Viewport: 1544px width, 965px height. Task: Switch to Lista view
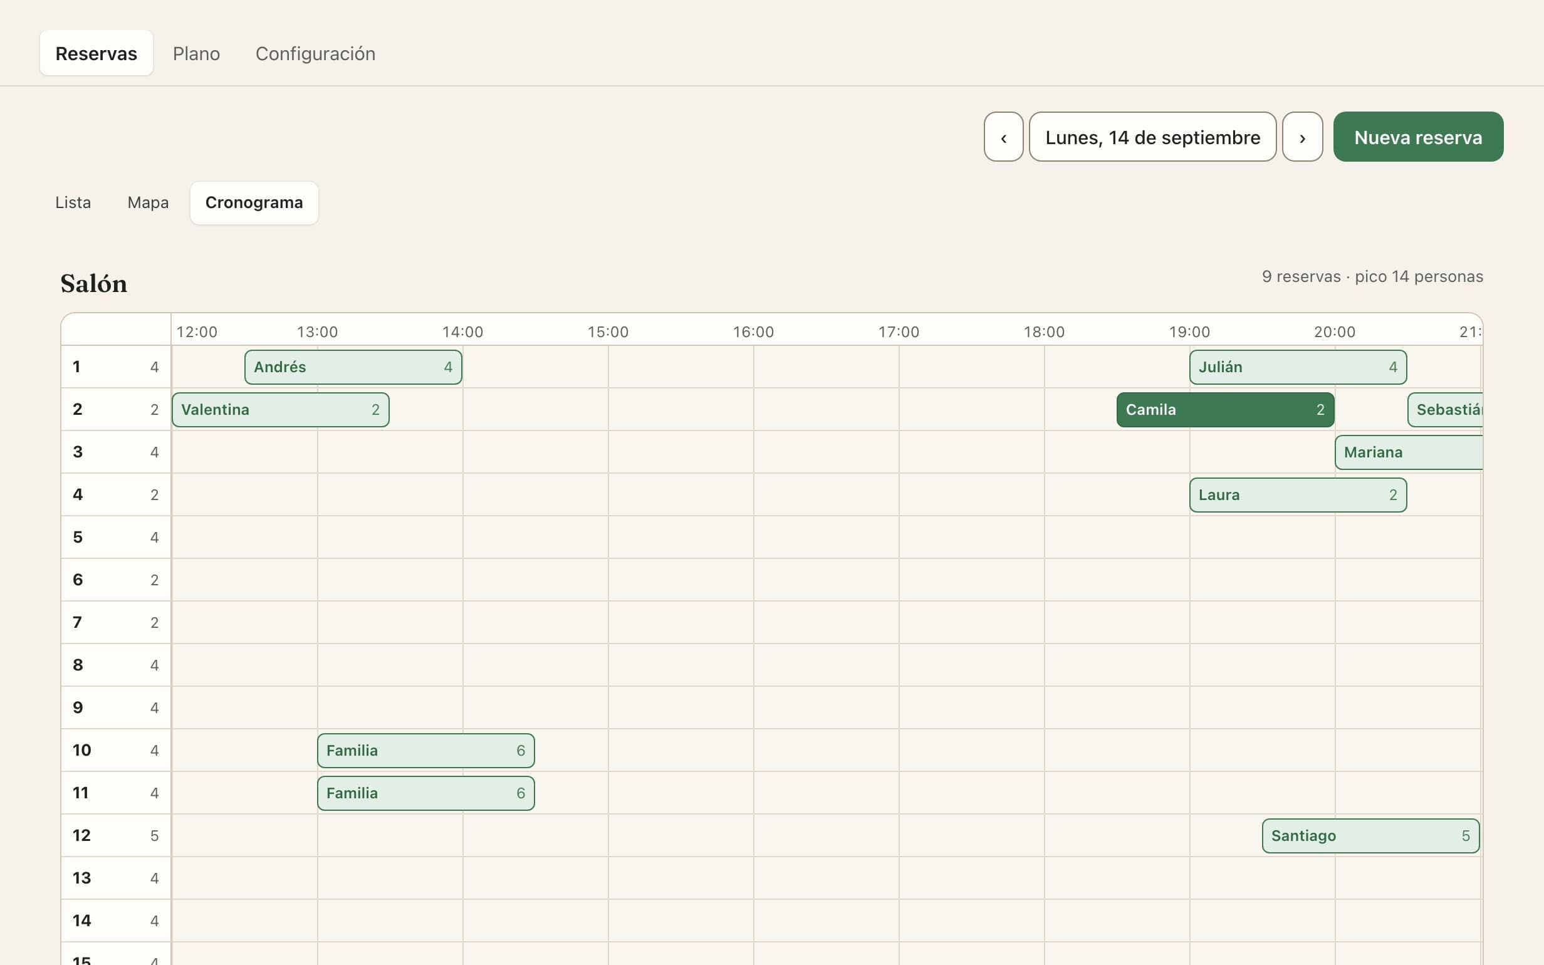[73, 202]
